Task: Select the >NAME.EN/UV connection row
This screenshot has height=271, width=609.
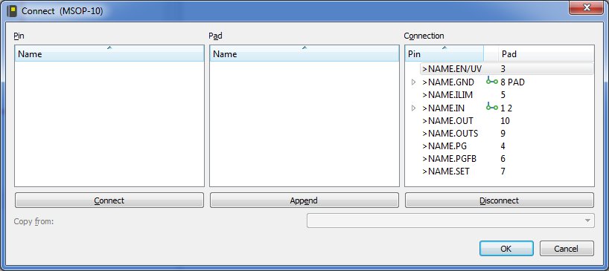Action: click(x=507, y=69)
